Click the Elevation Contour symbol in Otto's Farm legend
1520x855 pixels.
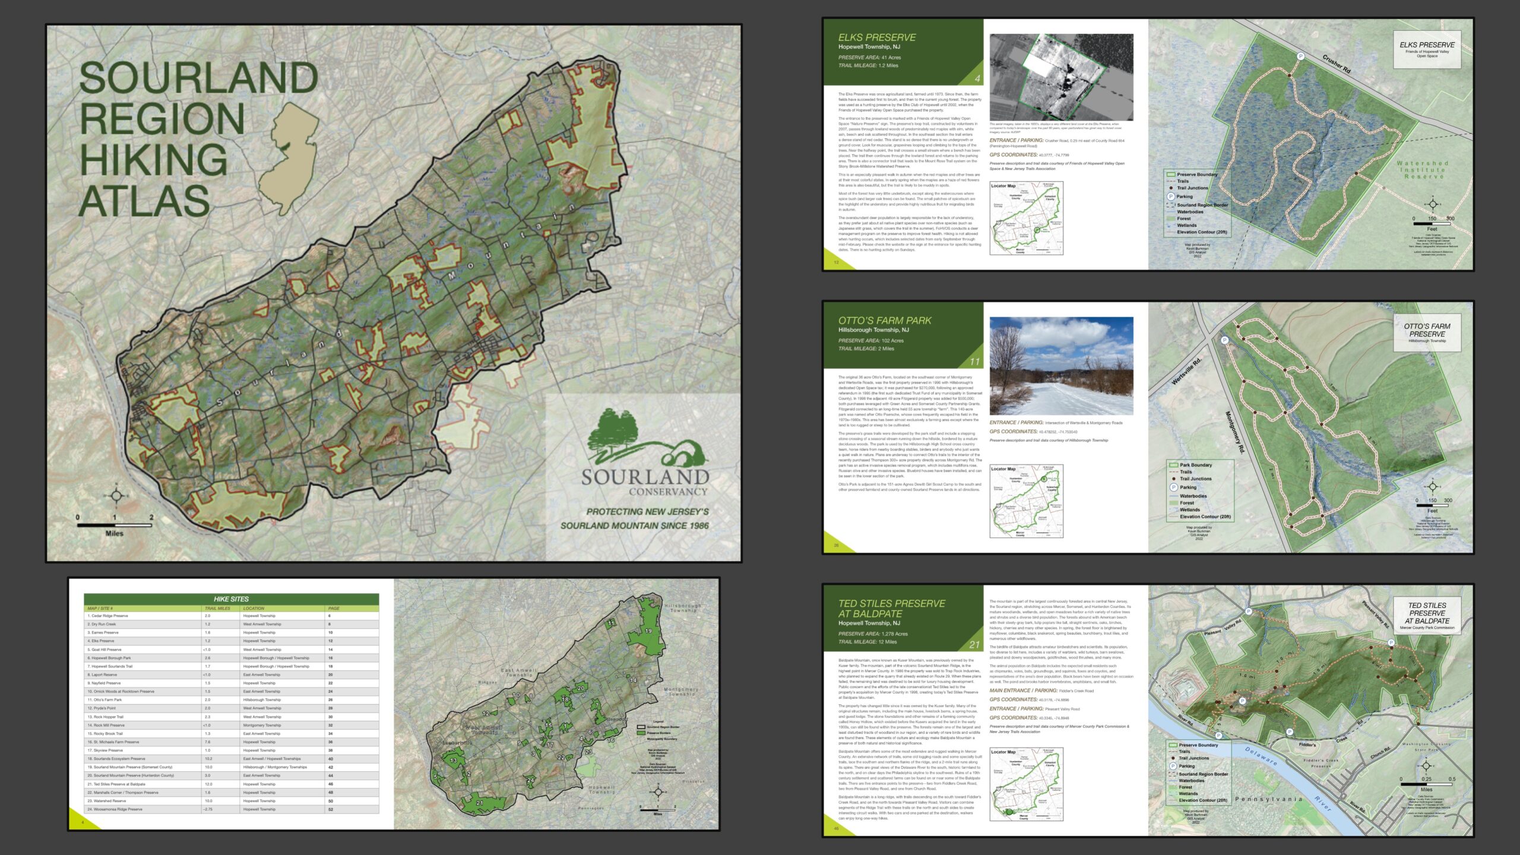click(x=1173, y=515)
